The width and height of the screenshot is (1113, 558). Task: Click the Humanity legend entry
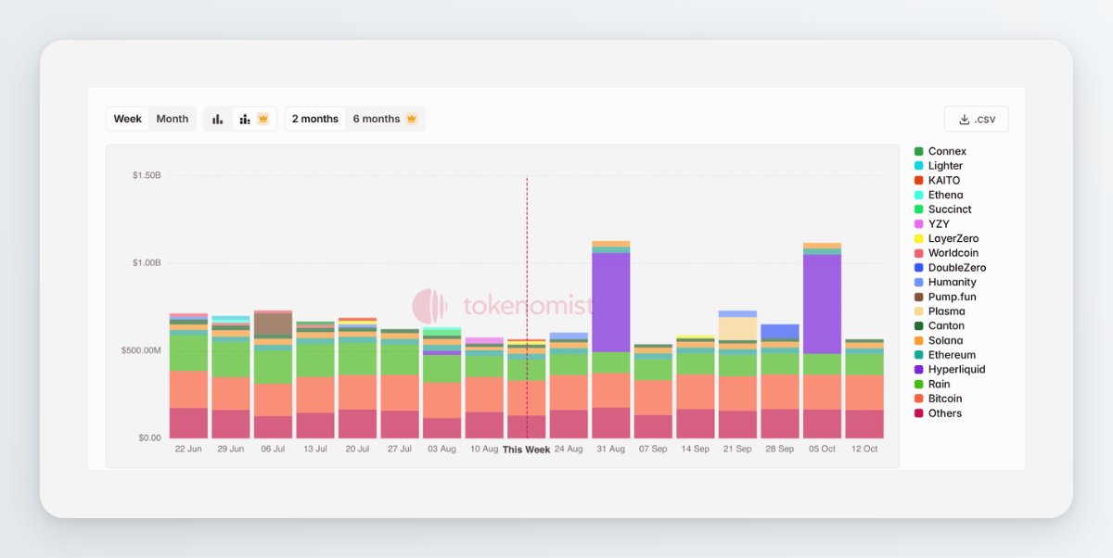point(945,282)
